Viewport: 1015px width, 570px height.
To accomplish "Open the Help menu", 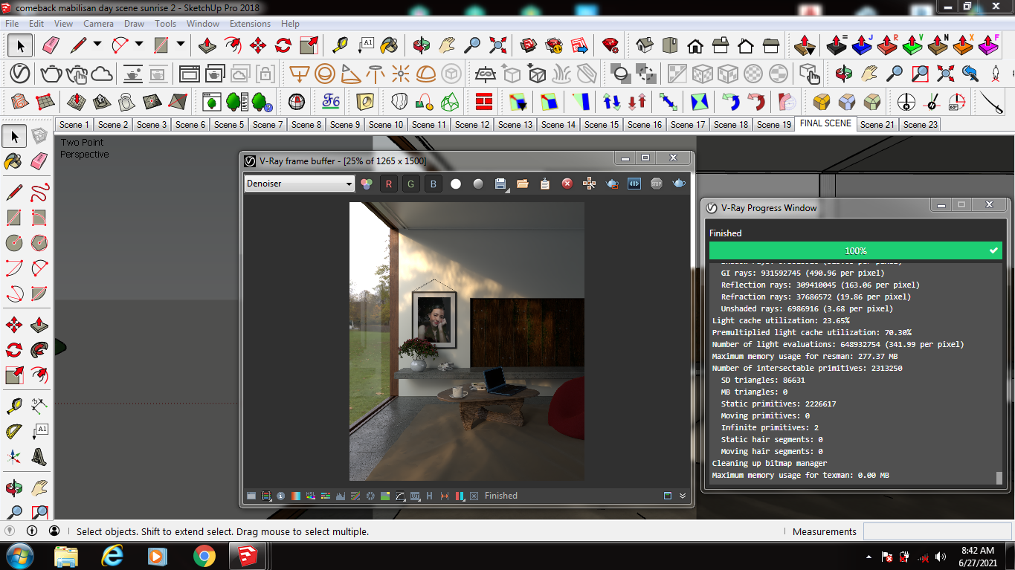I will [x=290, y=23].
